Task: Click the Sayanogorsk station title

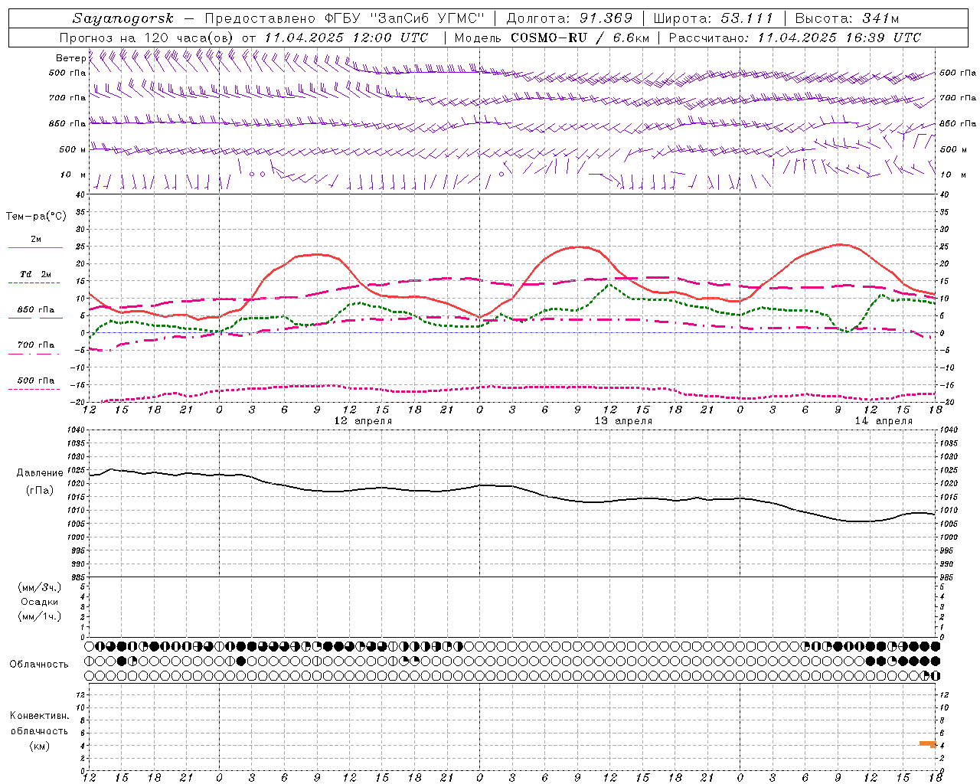Action: 122,18
